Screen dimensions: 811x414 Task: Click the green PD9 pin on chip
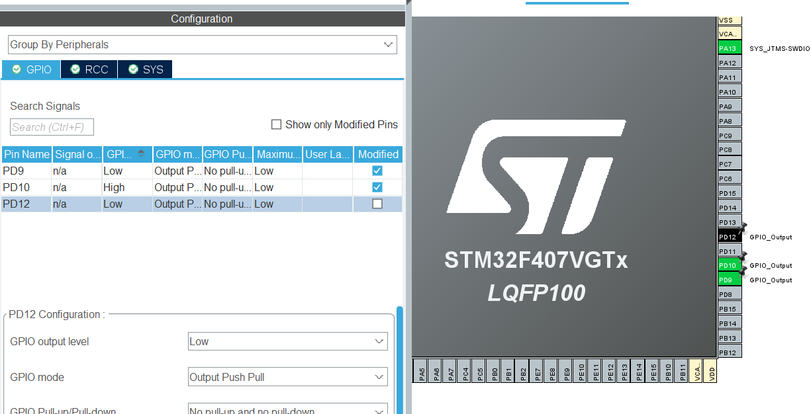pos(730,280)
